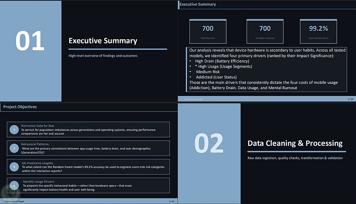The image size is (356, 204).
Task: Select the "Data Cleaning & Processing" title
Action: click(295, 143)
